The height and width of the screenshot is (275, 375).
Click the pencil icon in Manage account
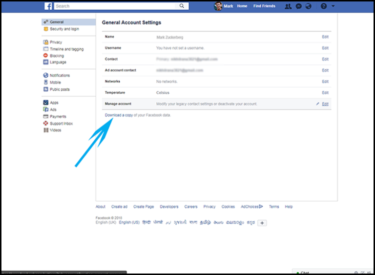tap(317, 104)
